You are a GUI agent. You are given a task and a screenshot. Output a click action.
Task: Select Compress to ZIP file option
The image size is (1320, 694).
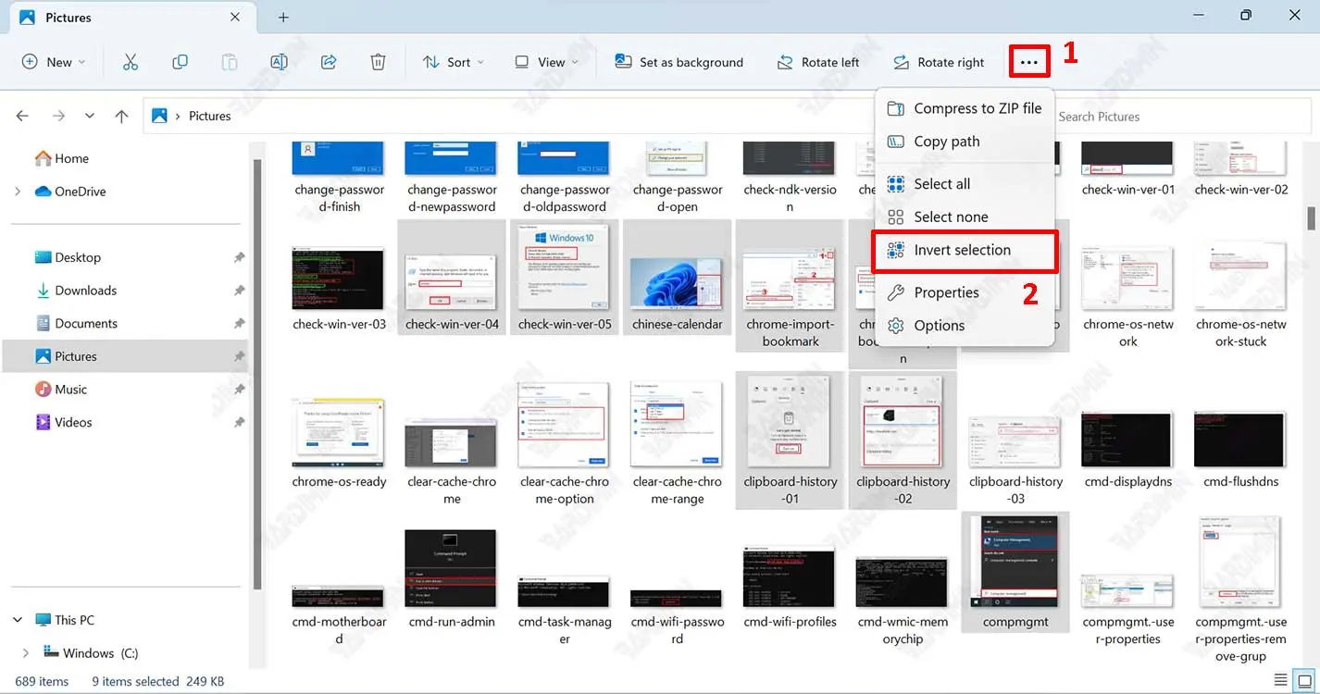pos(977,108)
